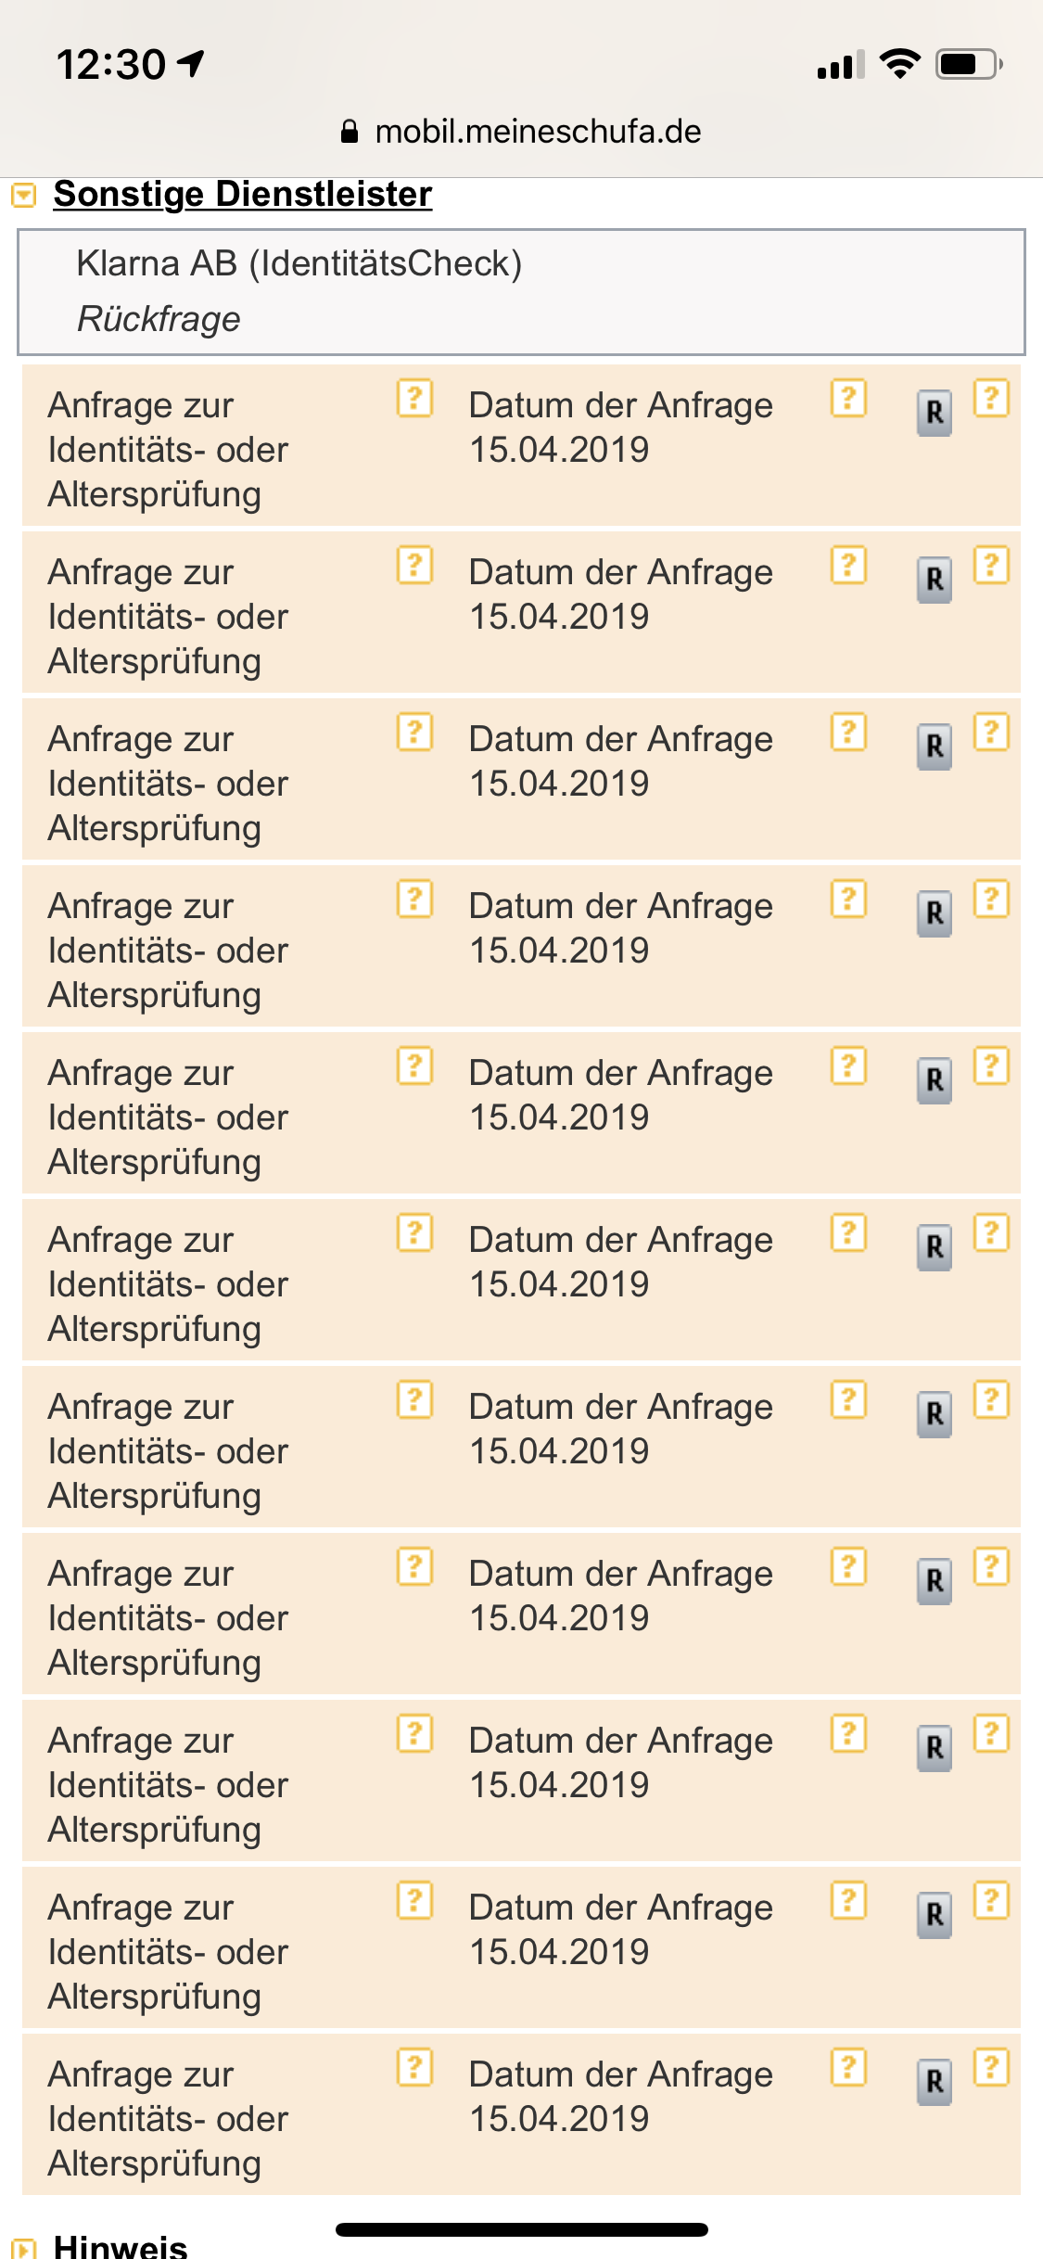Collapse the Sonstige Dienstleister section arrow
The image size is (1043, 2259).
tap(23, 195)
